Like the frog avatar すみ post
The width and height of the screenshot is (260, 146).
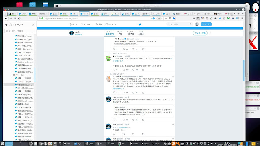(133, 69)
